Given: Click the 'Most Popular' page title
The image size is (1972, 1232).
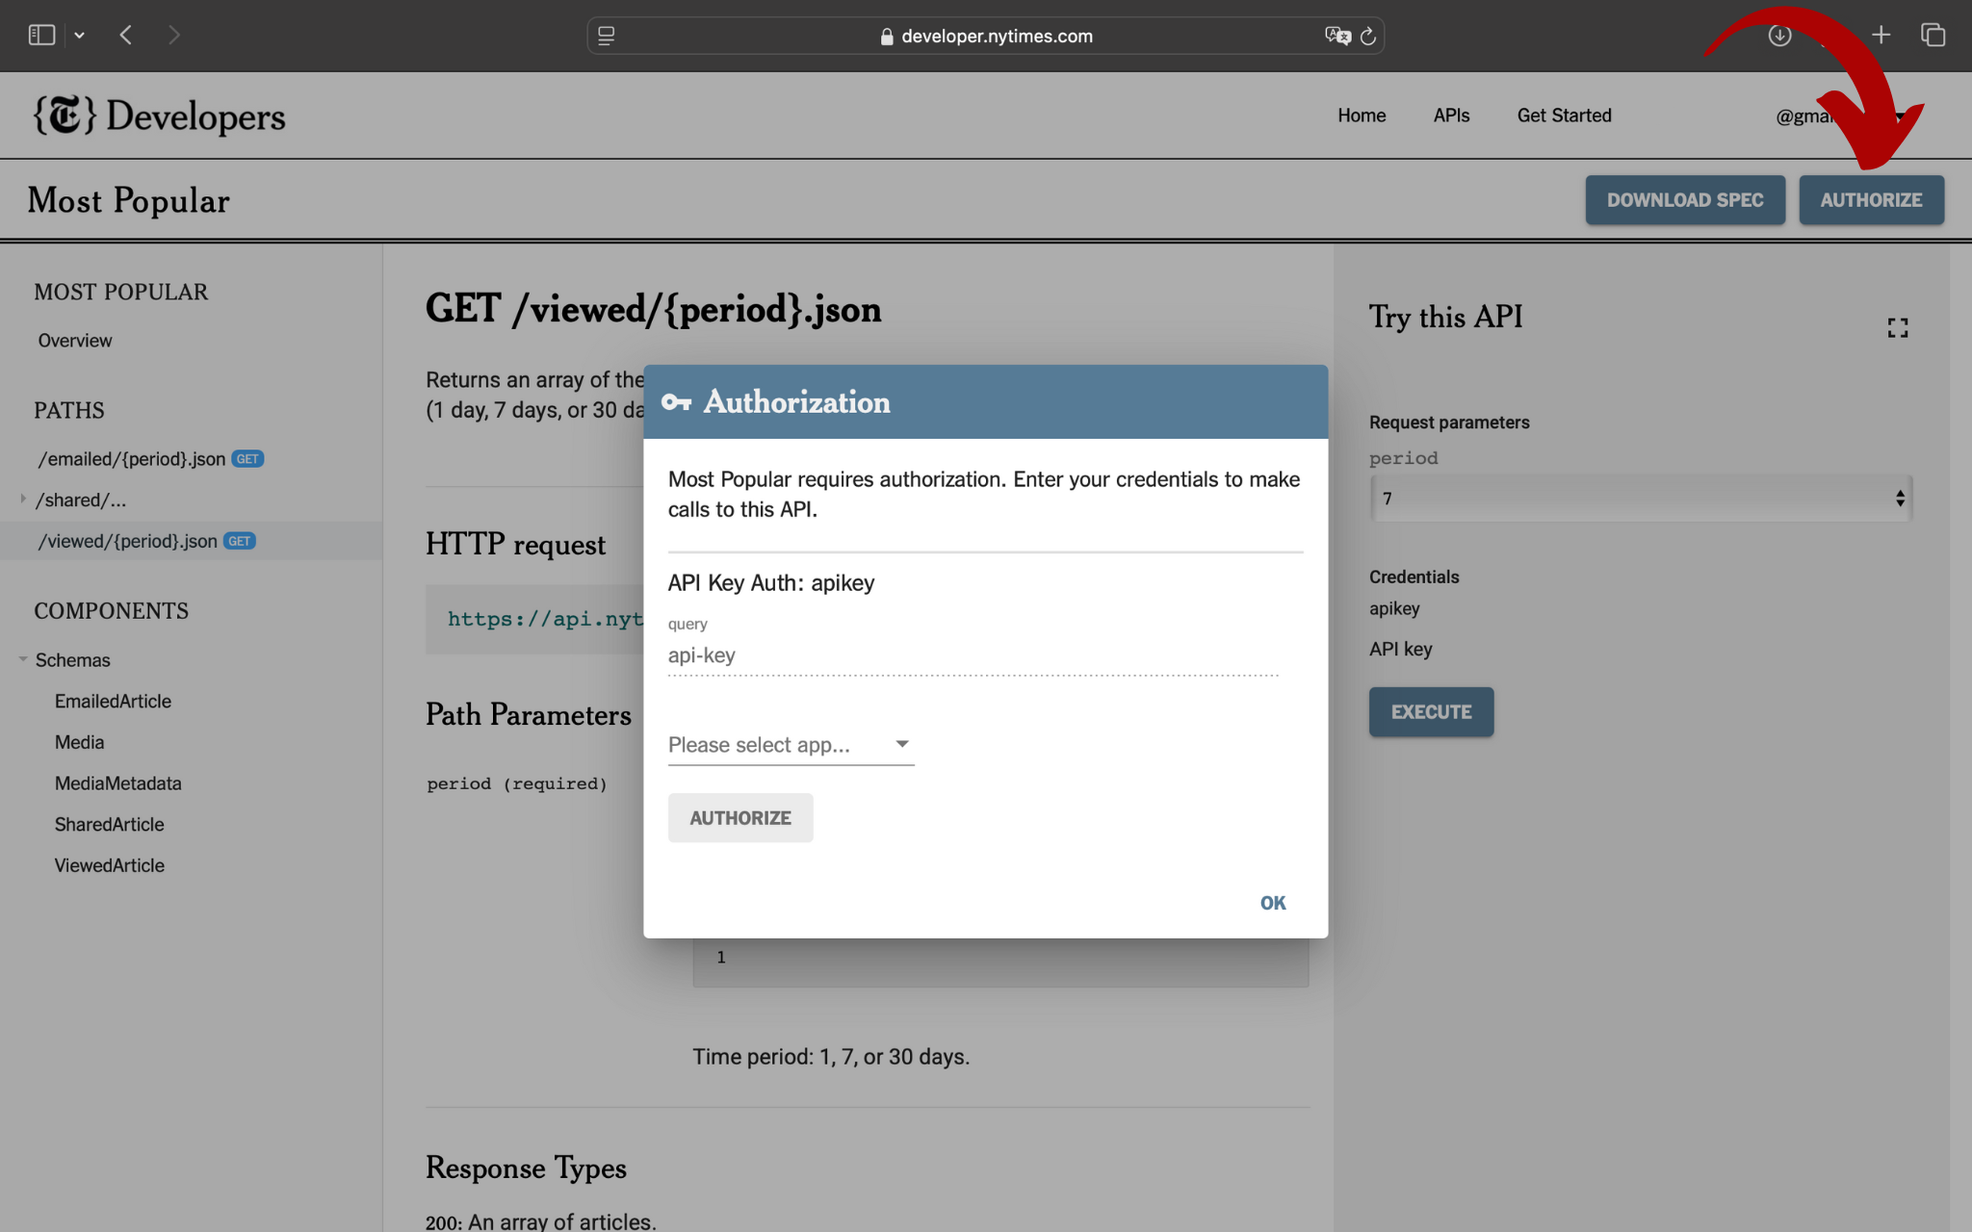Looking at the screenshot, I should (x=128, y=200).
